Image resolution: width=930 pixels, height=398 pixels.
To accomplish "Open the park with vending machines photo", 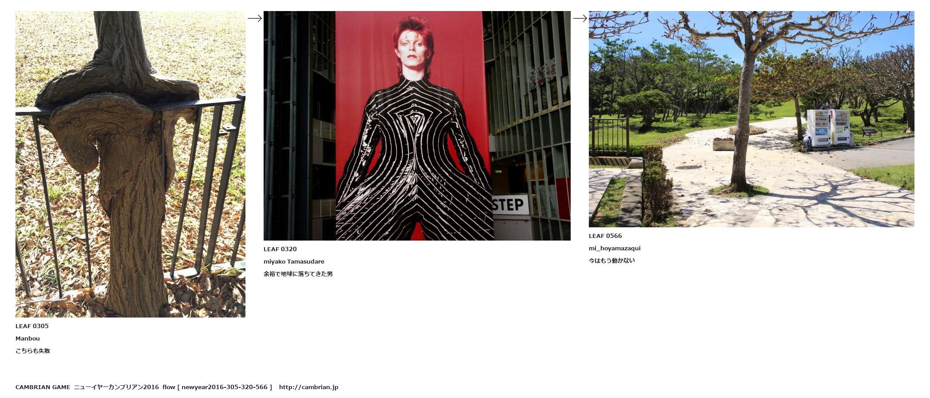I will pos(751,119).
